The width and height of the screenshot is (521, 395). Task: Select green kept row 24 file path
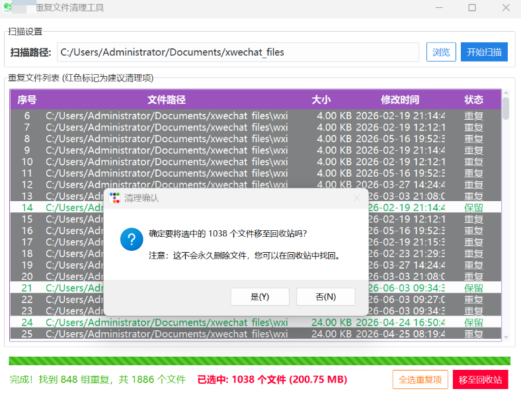[167, 322]
